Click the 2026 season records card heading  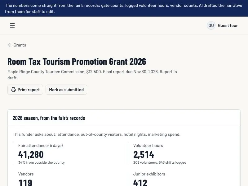click(49, 118)
